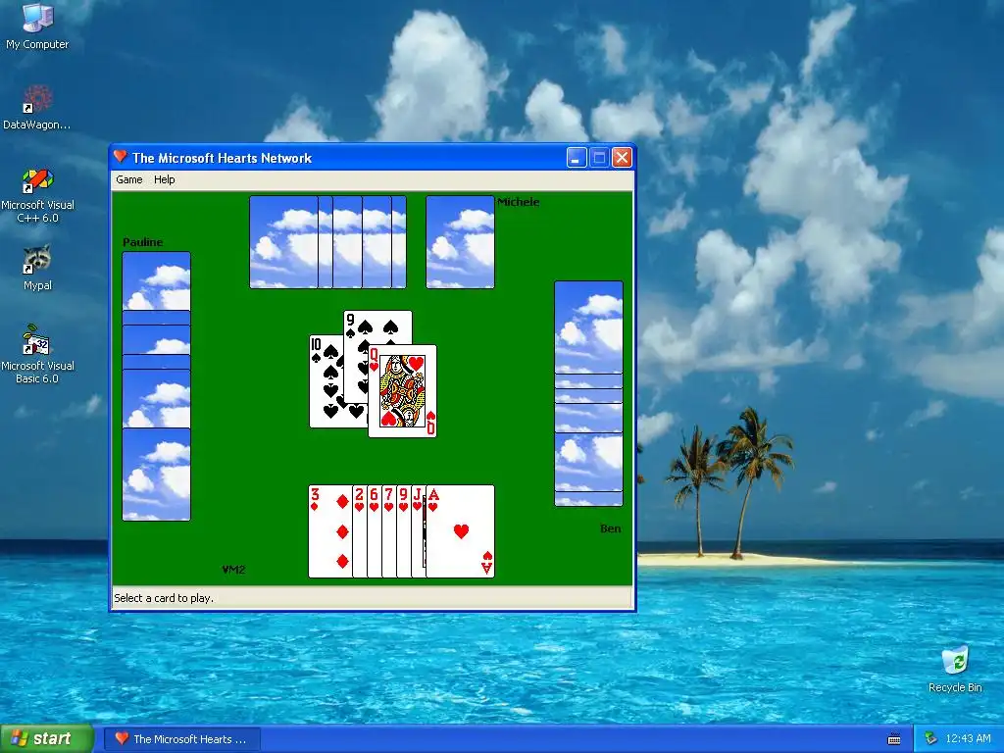The image size is (1004, 753).
Task: Open the Game menu
Action: click(128, 180)
